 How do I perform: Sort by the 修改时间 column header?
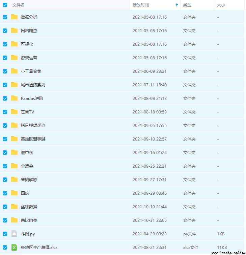141,5
